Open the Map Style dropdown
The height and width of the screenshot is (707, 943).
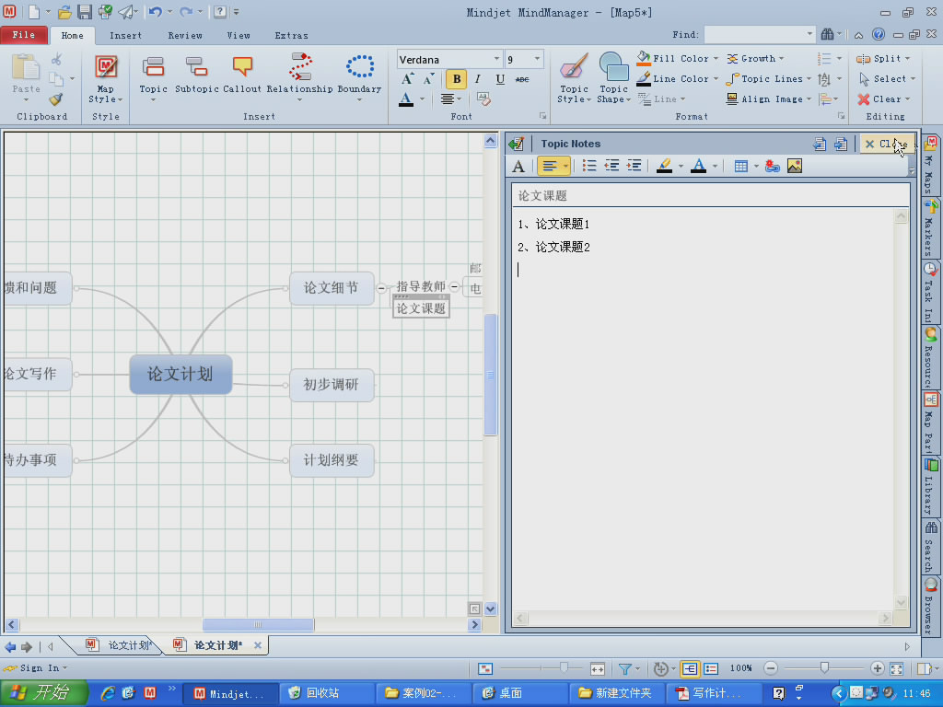tap(105, 78)
